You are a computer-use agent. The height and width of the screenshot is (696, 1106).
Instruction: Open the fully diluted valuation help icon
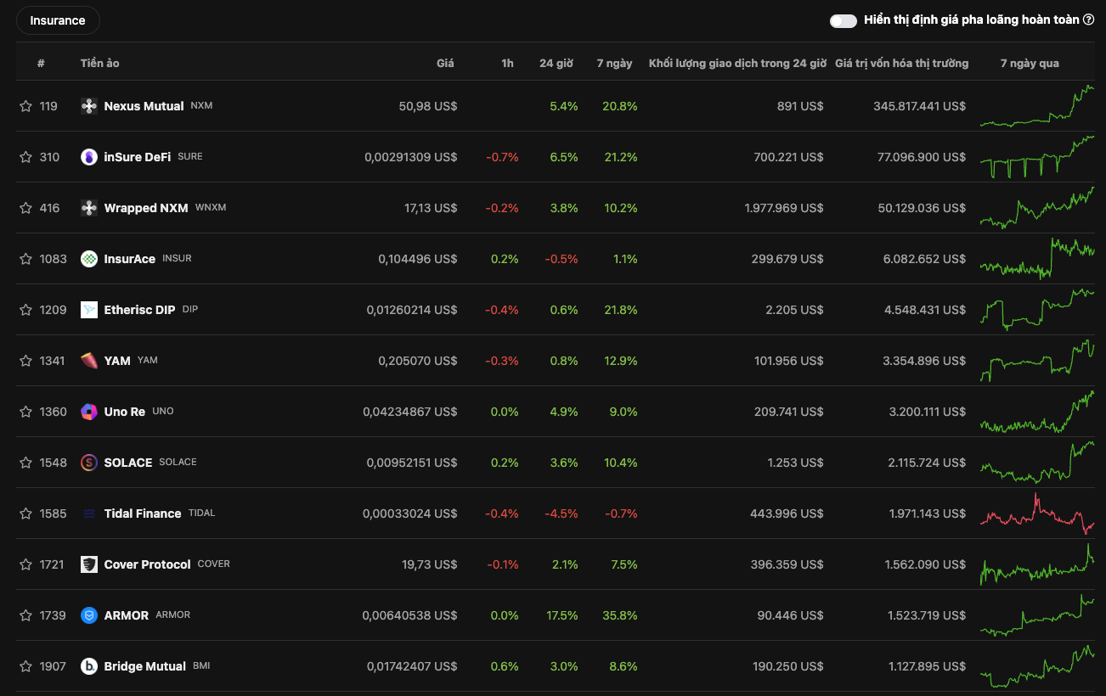tap(1089, 20)
